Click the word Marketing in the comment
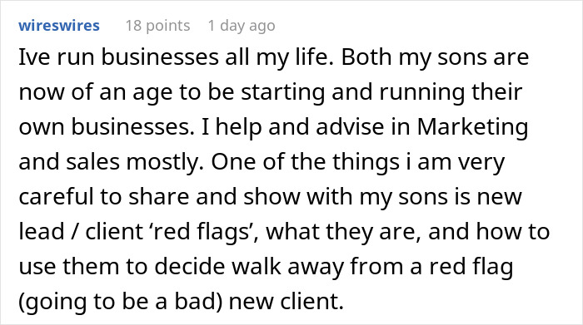Viewport: 583px width, 325px height. [472, 127]
